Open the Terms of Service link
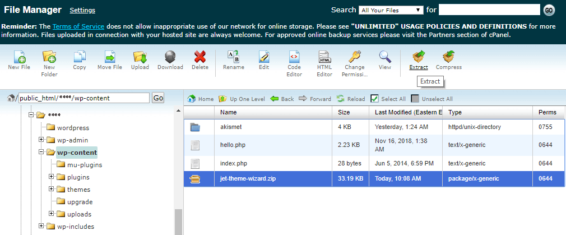 coord(78,26)
